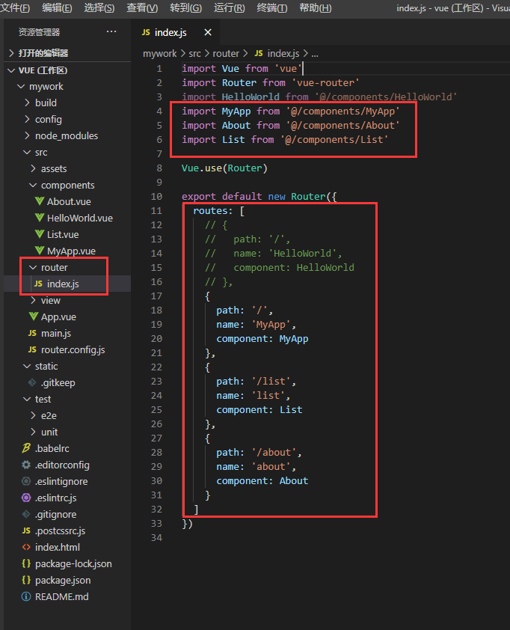Open the 选择(S) menu
This screenshot has height=630, width=510.
point(99,8)
